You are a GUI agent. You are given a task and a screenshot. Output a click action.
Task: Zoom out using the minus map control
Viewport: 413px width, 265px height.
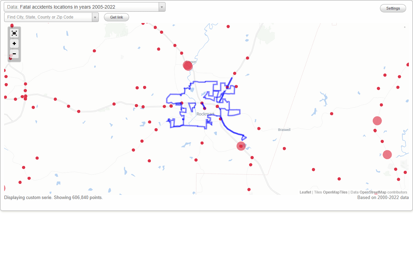tap(14, 54)
